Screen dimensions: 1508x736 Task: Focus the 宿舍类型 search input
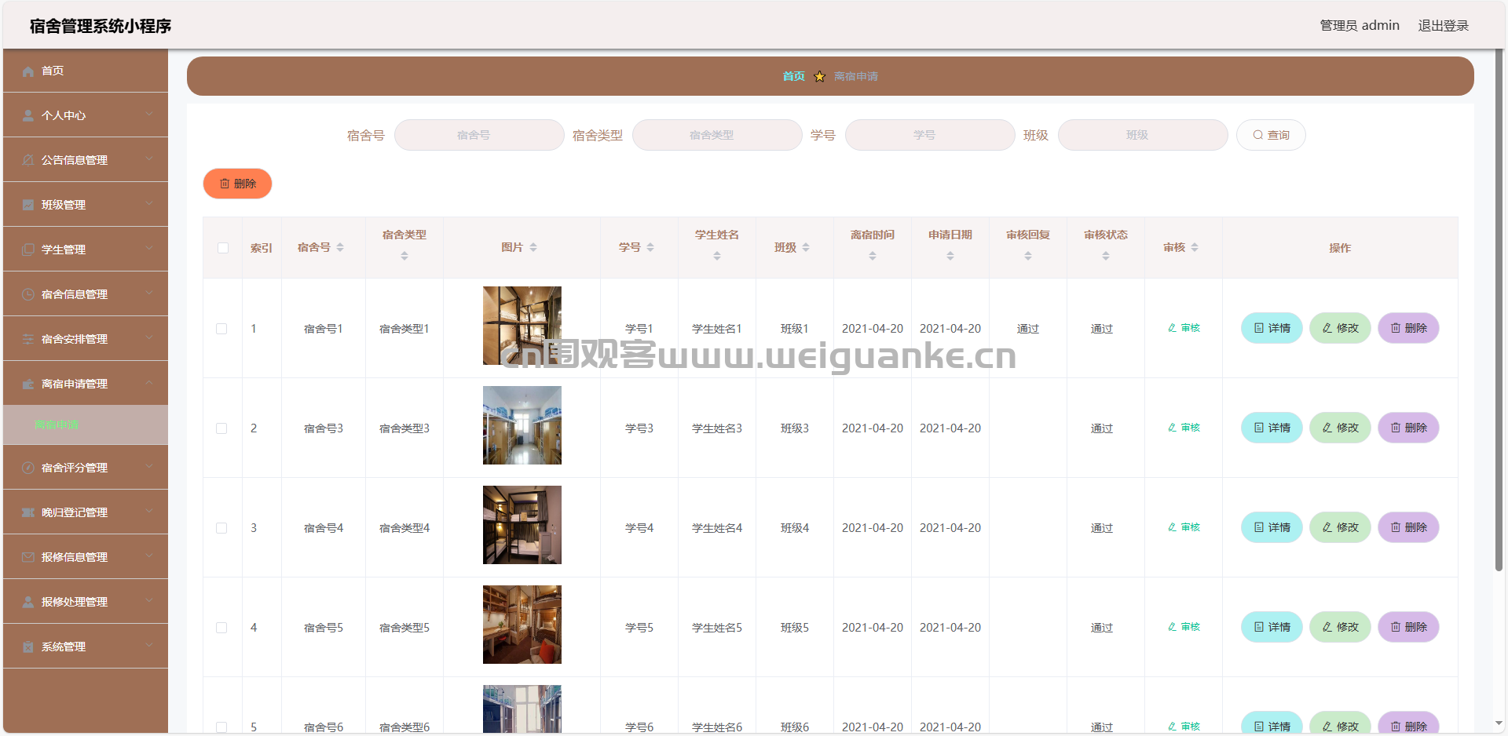click(x=717, y=135)
